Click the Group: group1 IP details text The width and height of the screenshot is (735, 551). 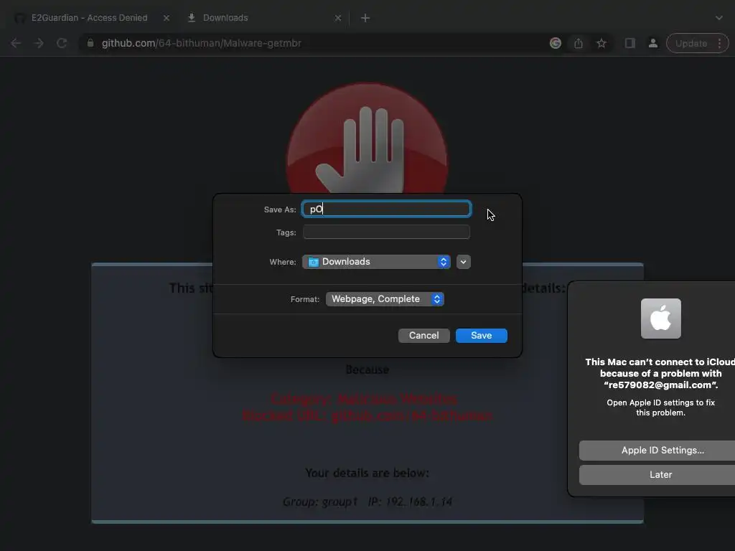pyautogui.click(x=367, y=501)
